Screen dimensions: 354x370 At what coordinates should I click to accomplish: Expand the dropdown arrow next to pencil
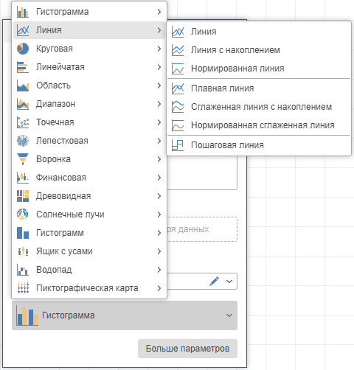coord(229,282)
